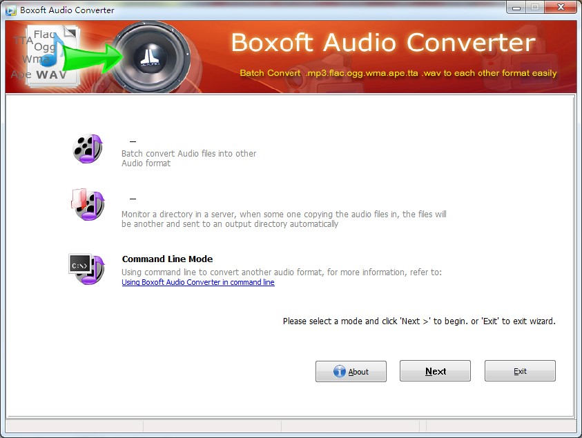This screenshot has height=438, width=582.
Task: Click the info icon on the About button
Action: pyautogui.click(x=339, y=371)
